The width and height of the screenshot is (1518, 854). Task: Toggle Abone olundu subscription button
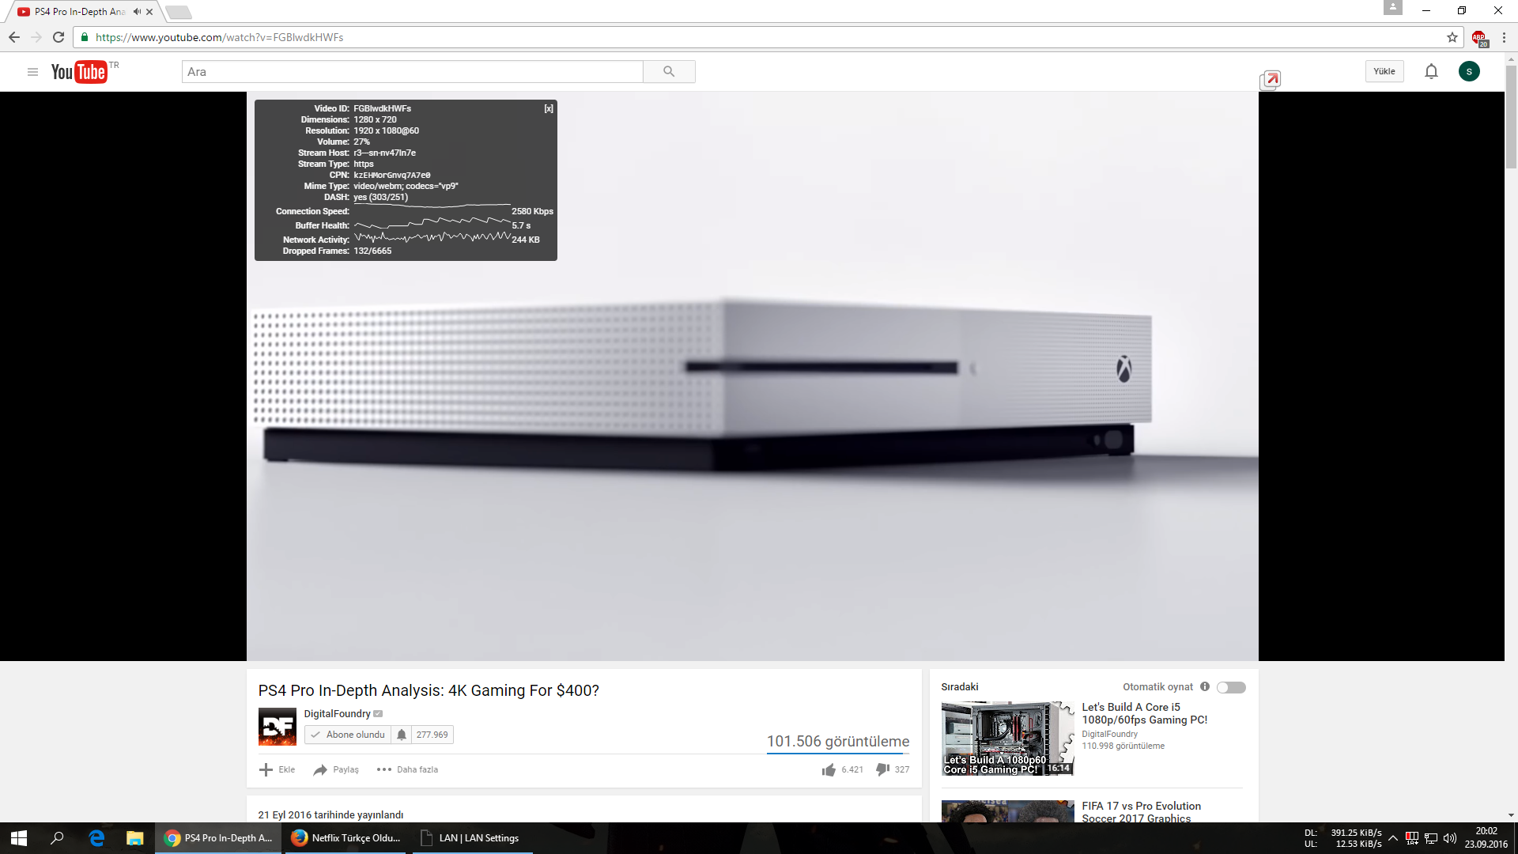point(348,735)
